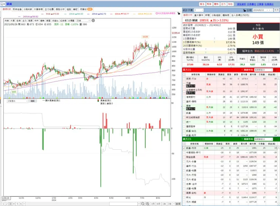Switch to the 分點K線 tab
The width and height of the screenshot is (280, 206).
(x=28, y=9)
